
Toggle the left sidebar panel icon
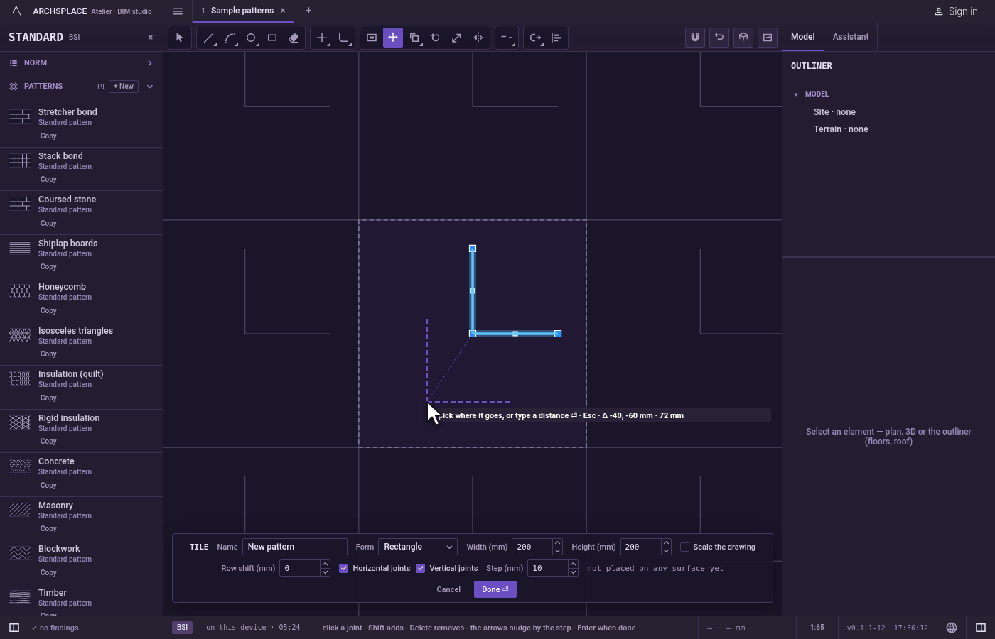click(x=14, y=628)
